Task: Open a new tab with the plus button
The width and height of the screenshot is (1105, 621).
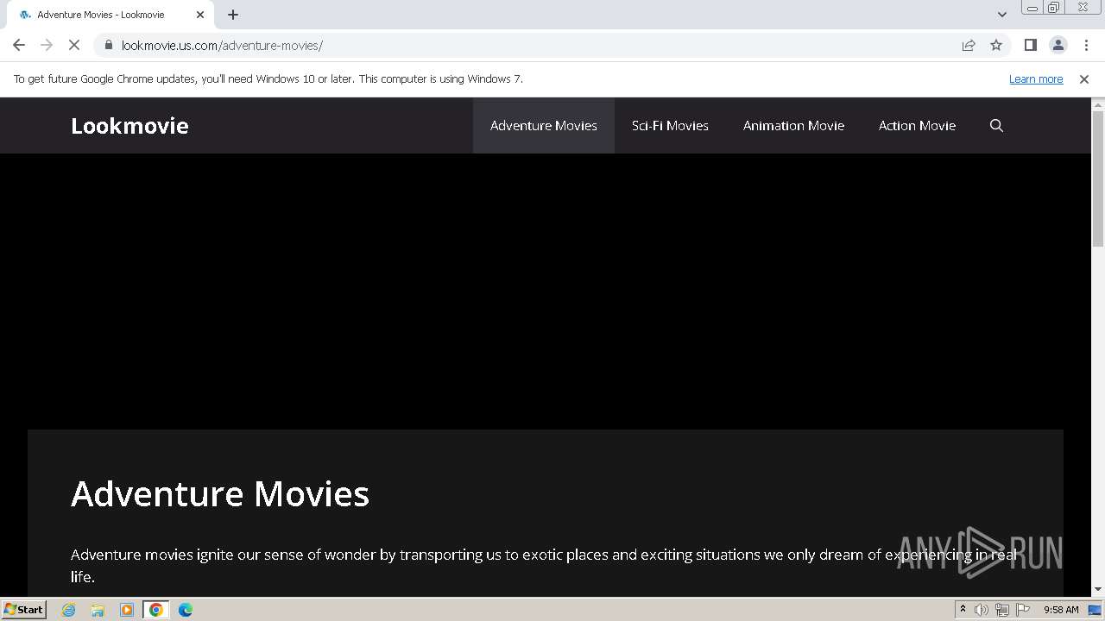Action: click(x=233, y=15)
